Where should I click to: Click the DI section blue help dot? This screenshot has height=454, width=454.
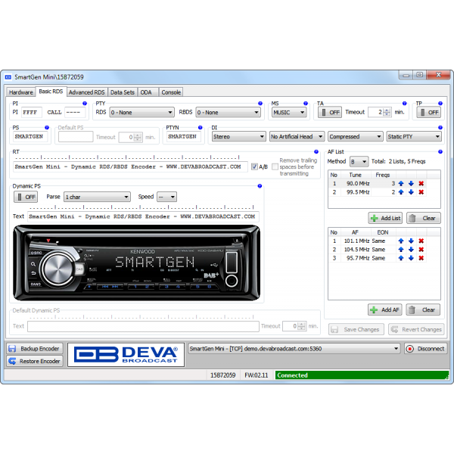(x=440, y=127)
